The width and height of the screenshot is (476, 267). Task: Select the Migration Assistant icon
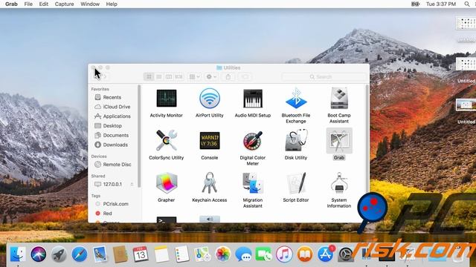click(253, 183)
